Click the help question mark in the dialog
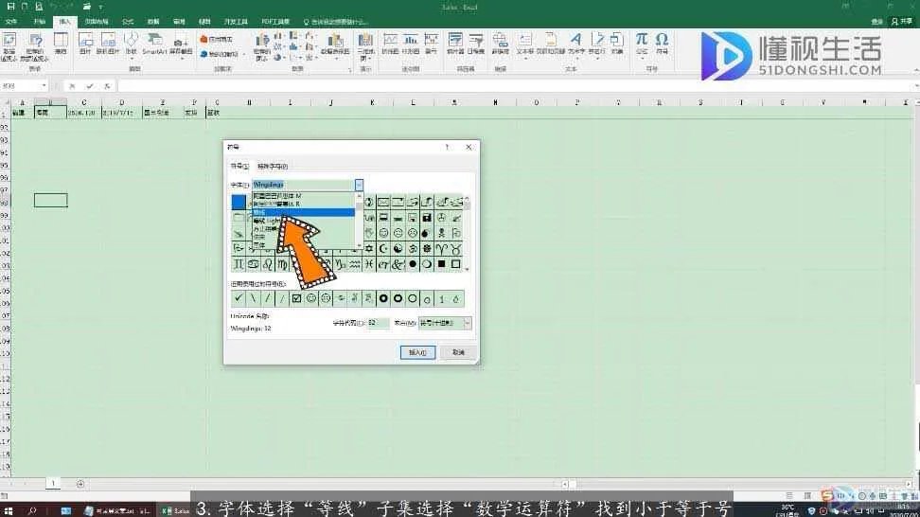This screenshot has height=517, width=920. coord(447,148)
